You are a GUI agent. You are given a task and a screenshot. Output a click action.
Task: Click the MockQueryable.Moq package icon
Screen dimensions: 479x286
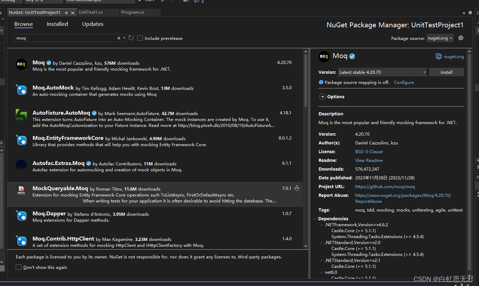point(21,190)
